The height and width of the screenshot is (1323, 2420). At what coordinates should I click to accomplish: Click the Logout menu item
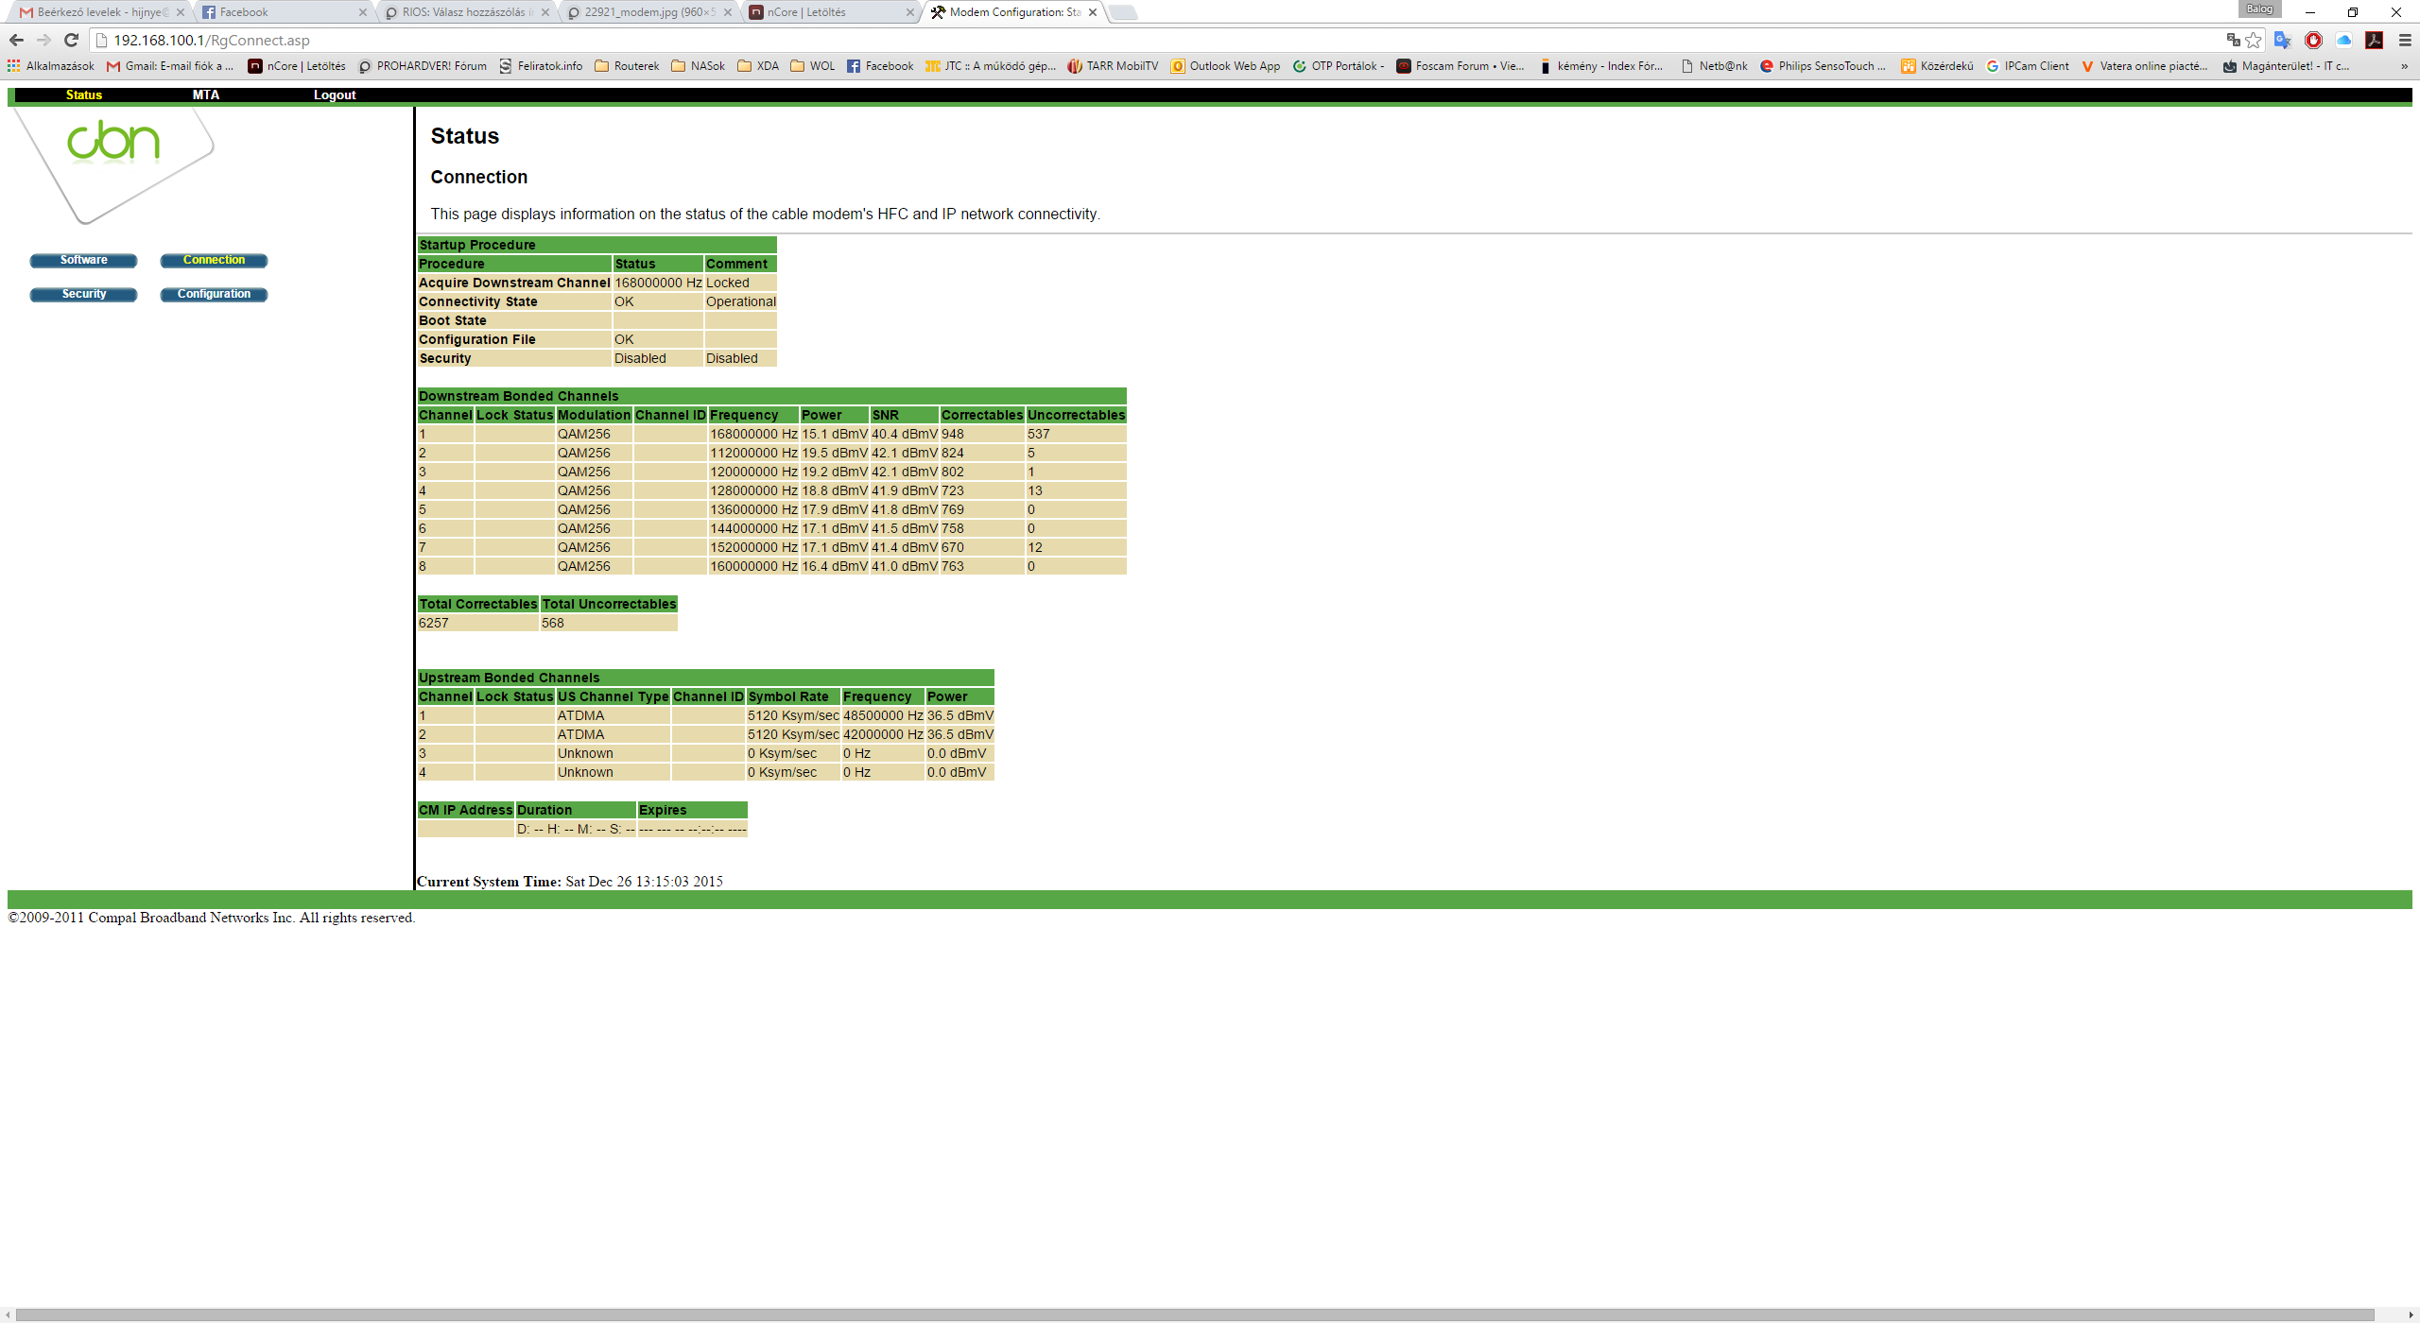(335, 94)
